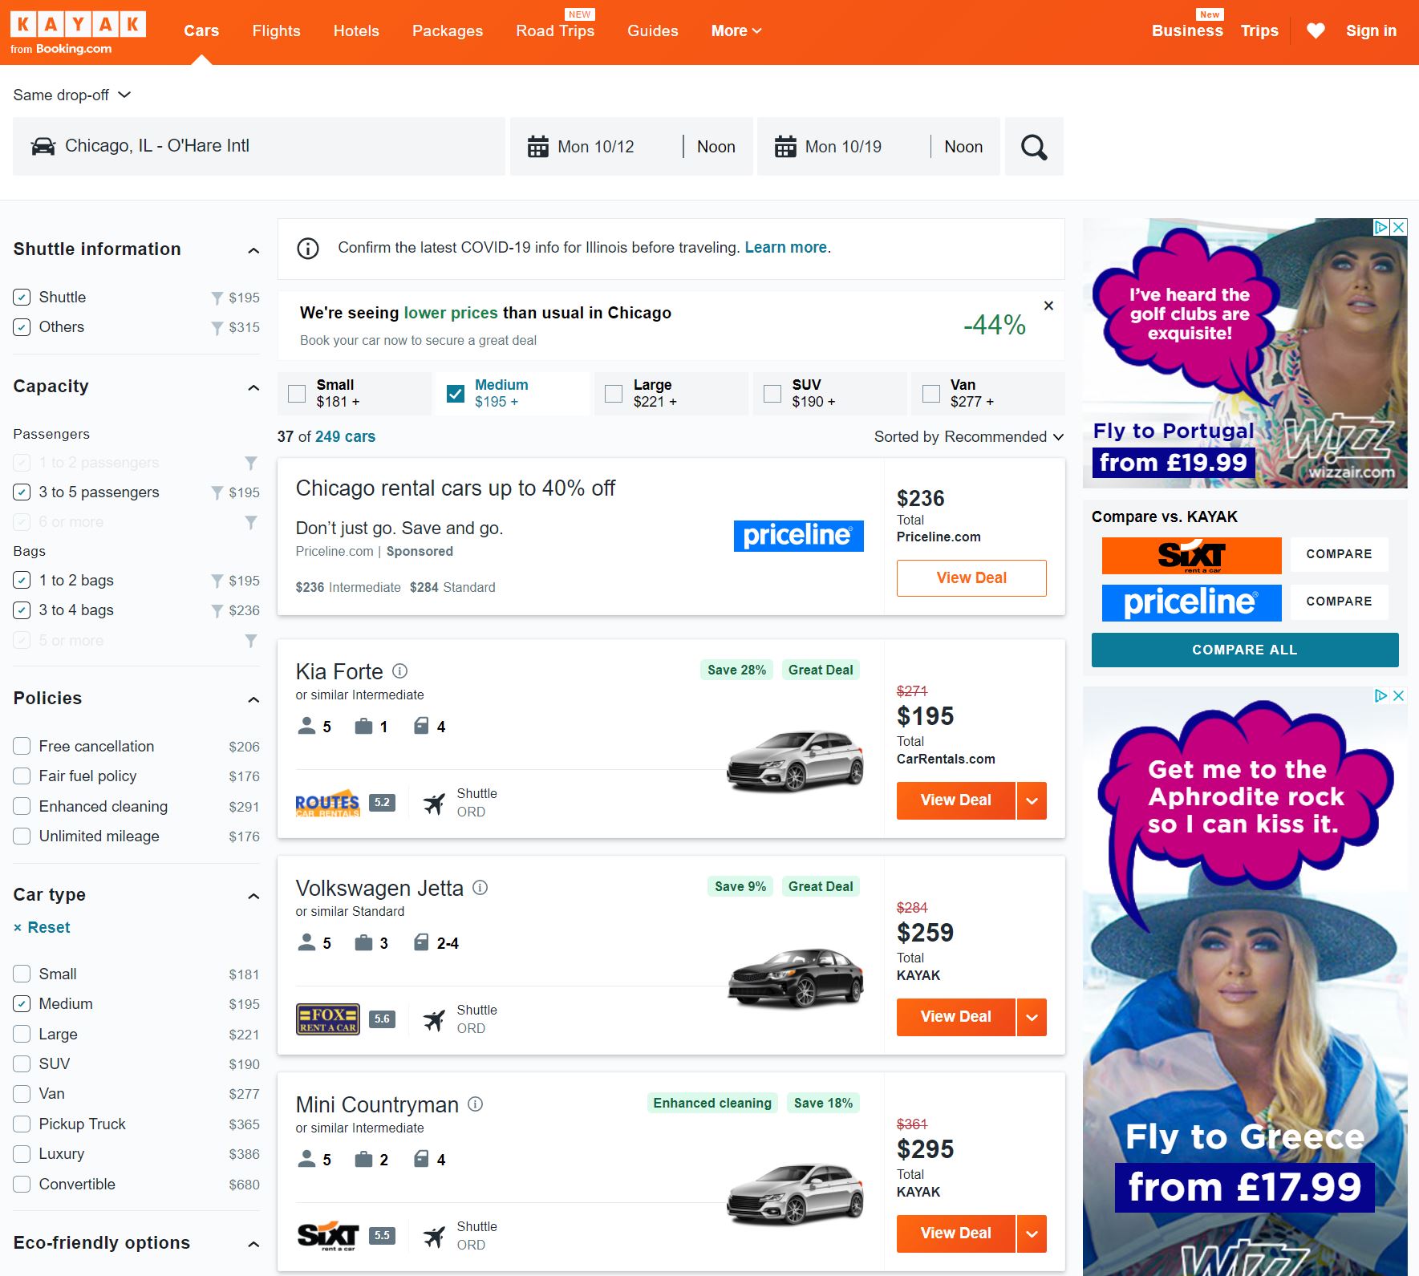Image resolution: width=1419 pixels, height=1276 pixels.
Task: Click Others only filter icon
Action: tap(217, 327)
